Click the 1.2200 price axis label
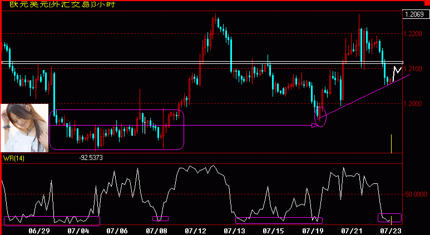This screenshot has width=430, height=235. click(413, 34)
